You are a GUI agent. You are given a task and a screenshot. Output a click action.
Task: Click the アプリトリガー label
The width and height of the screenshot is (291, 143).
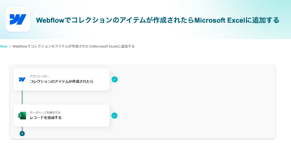pos(39,76)
